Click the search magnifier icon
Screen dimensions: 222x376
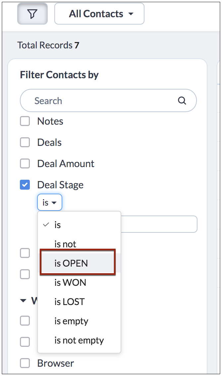[182, 100]
